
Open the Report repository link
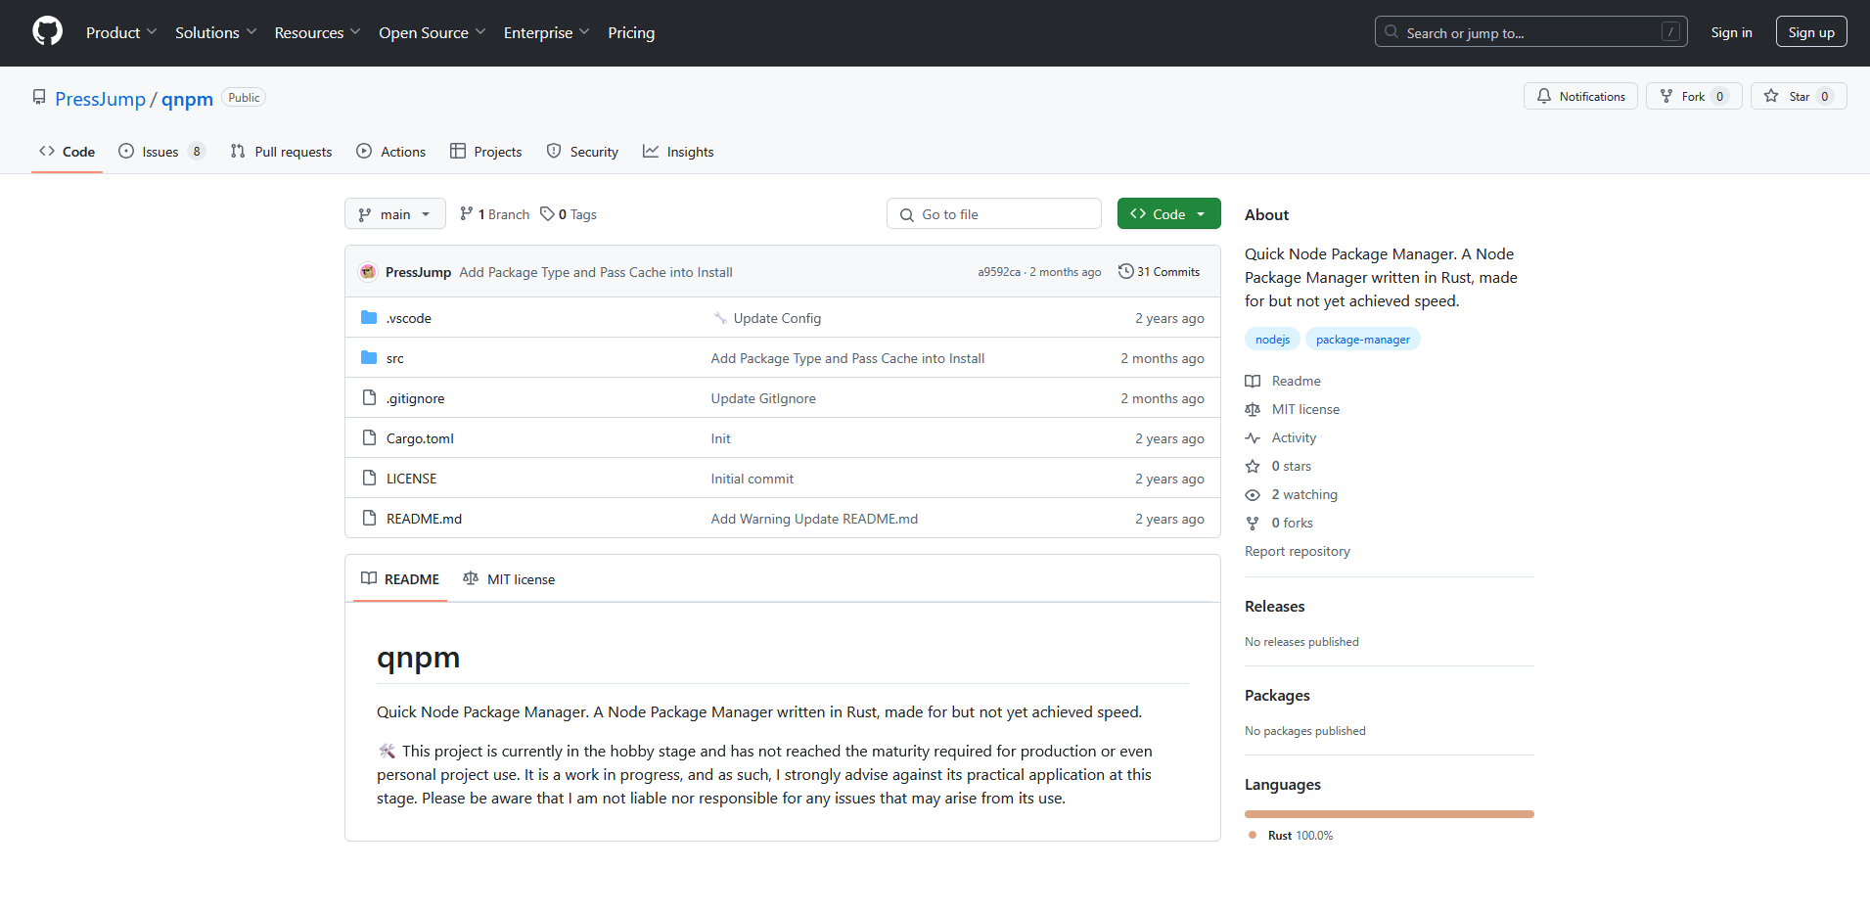coord(1297,552)
